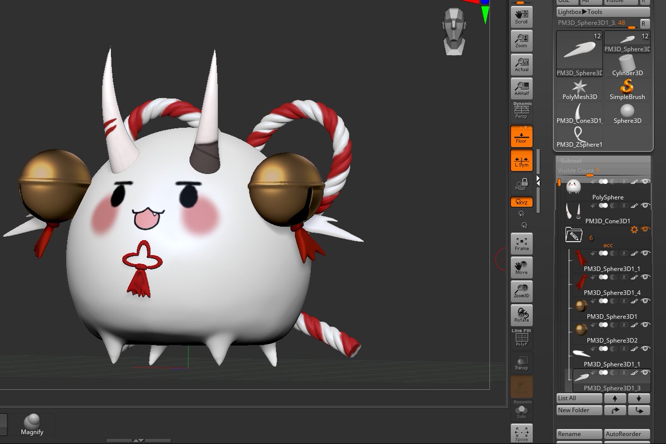Flip the PM3D_Sphere3D2 row switch
The image size is (666, 444).
[x=603, y=325]
